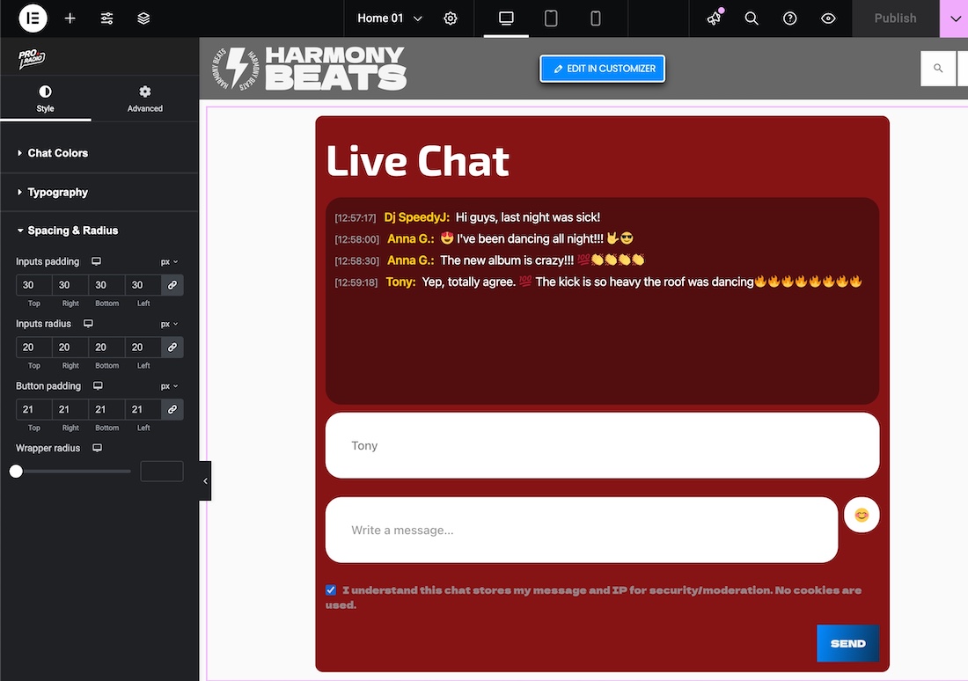
Task: Open the Structure layers icon
Action: (x=143, y=18)
